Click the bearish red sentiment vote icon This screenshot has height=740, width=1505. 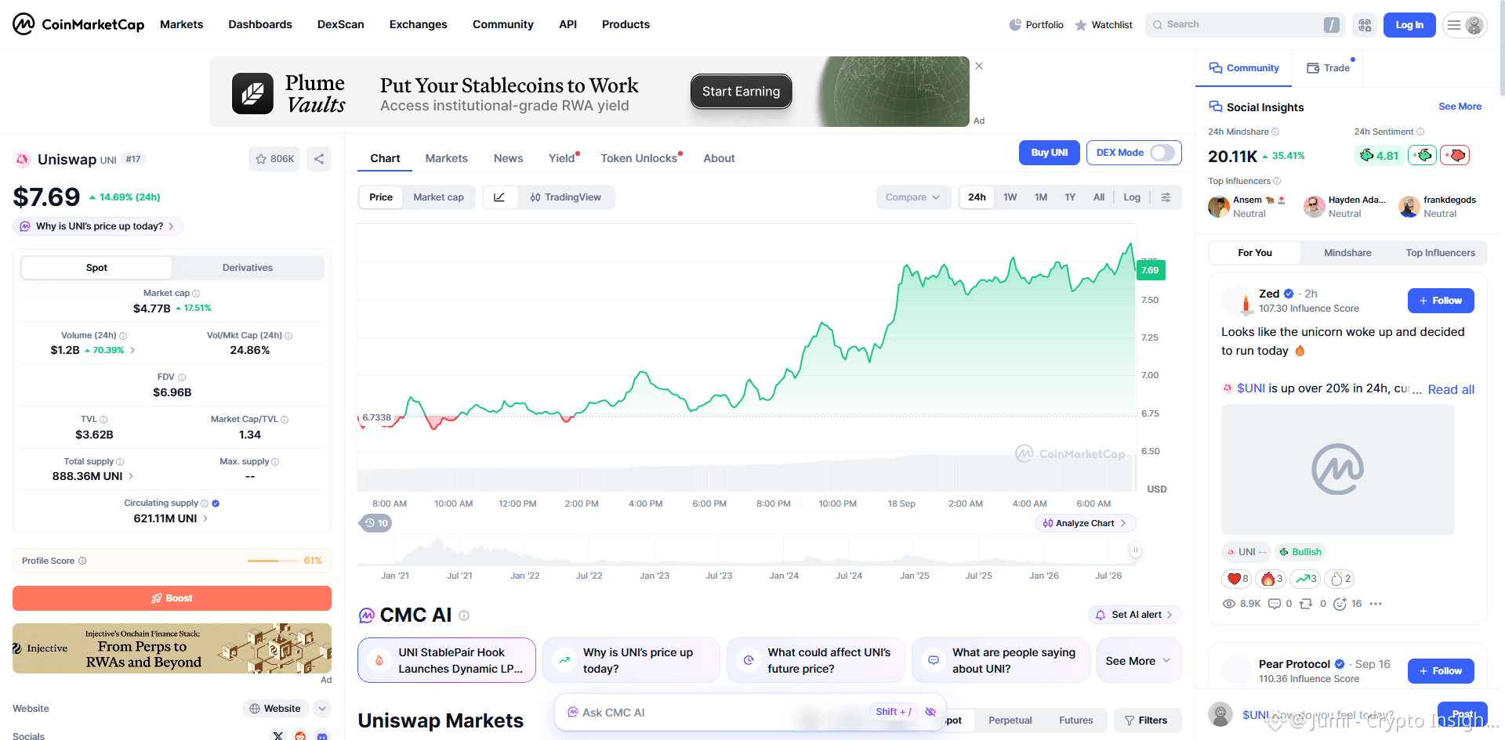click(1455, 155)
